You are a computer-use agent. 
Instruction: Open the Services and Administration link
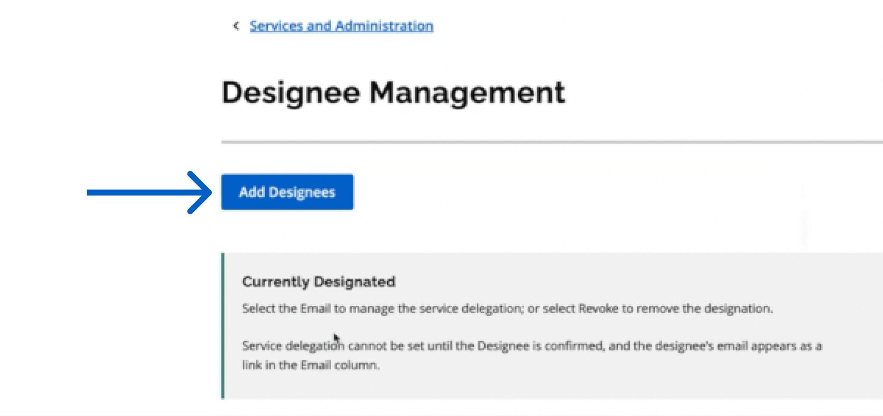pos(341,26)
